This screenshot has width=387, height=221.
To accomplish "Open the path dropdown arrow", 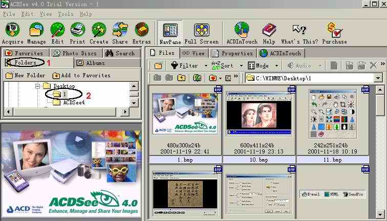I will coord(378,78).
